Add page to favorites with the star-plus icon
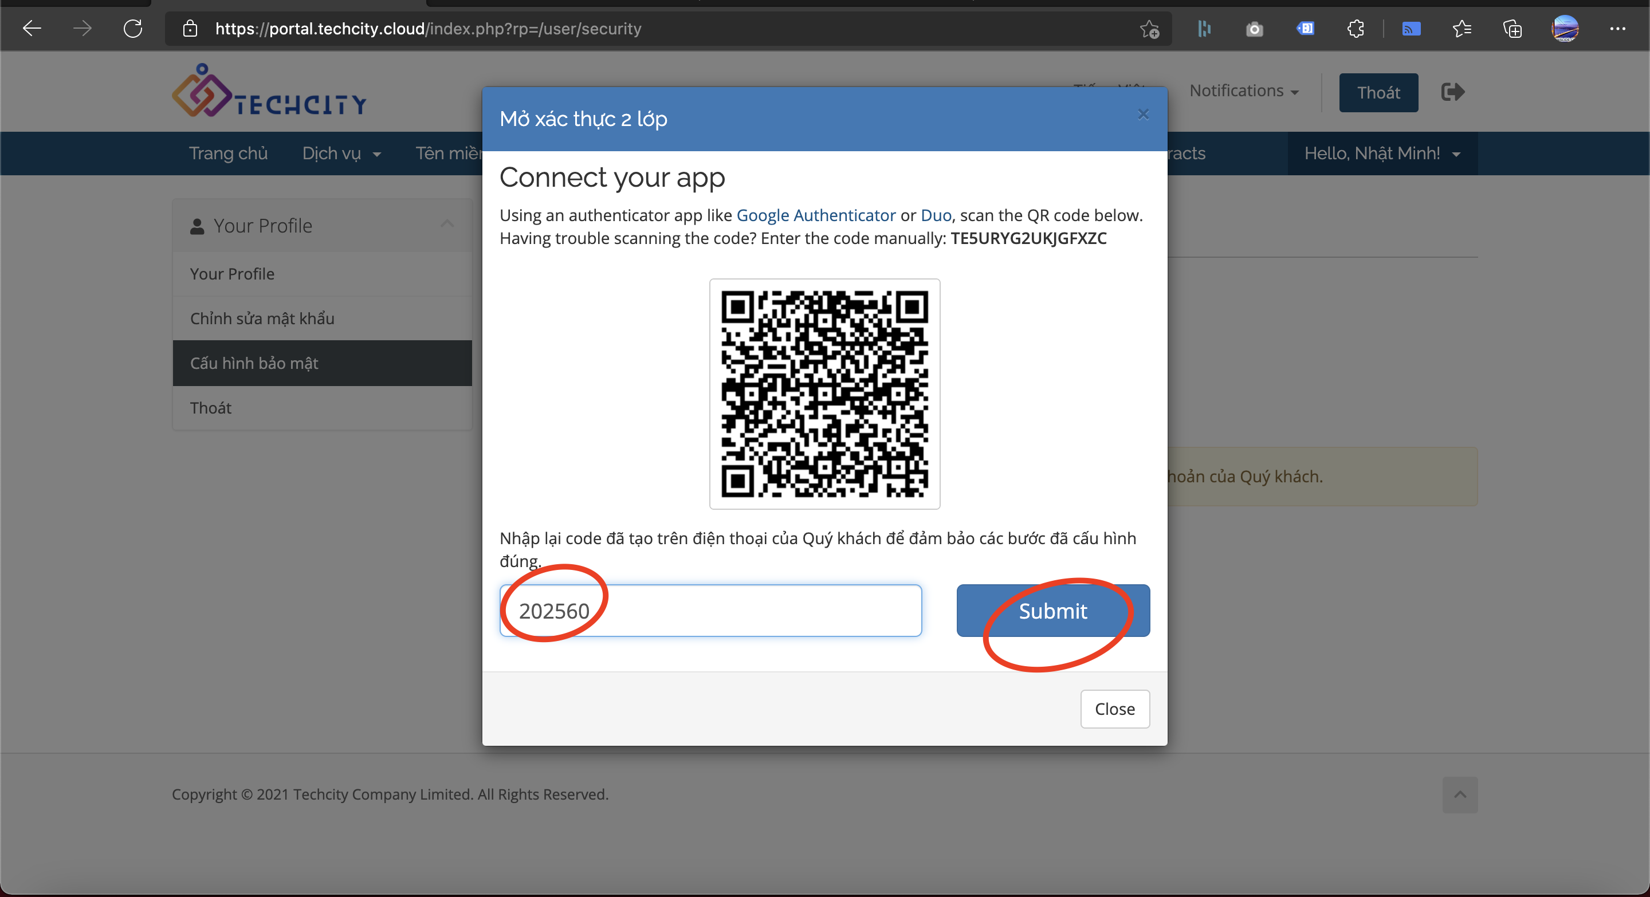 pyautogui.click(x=1149, y=29)
